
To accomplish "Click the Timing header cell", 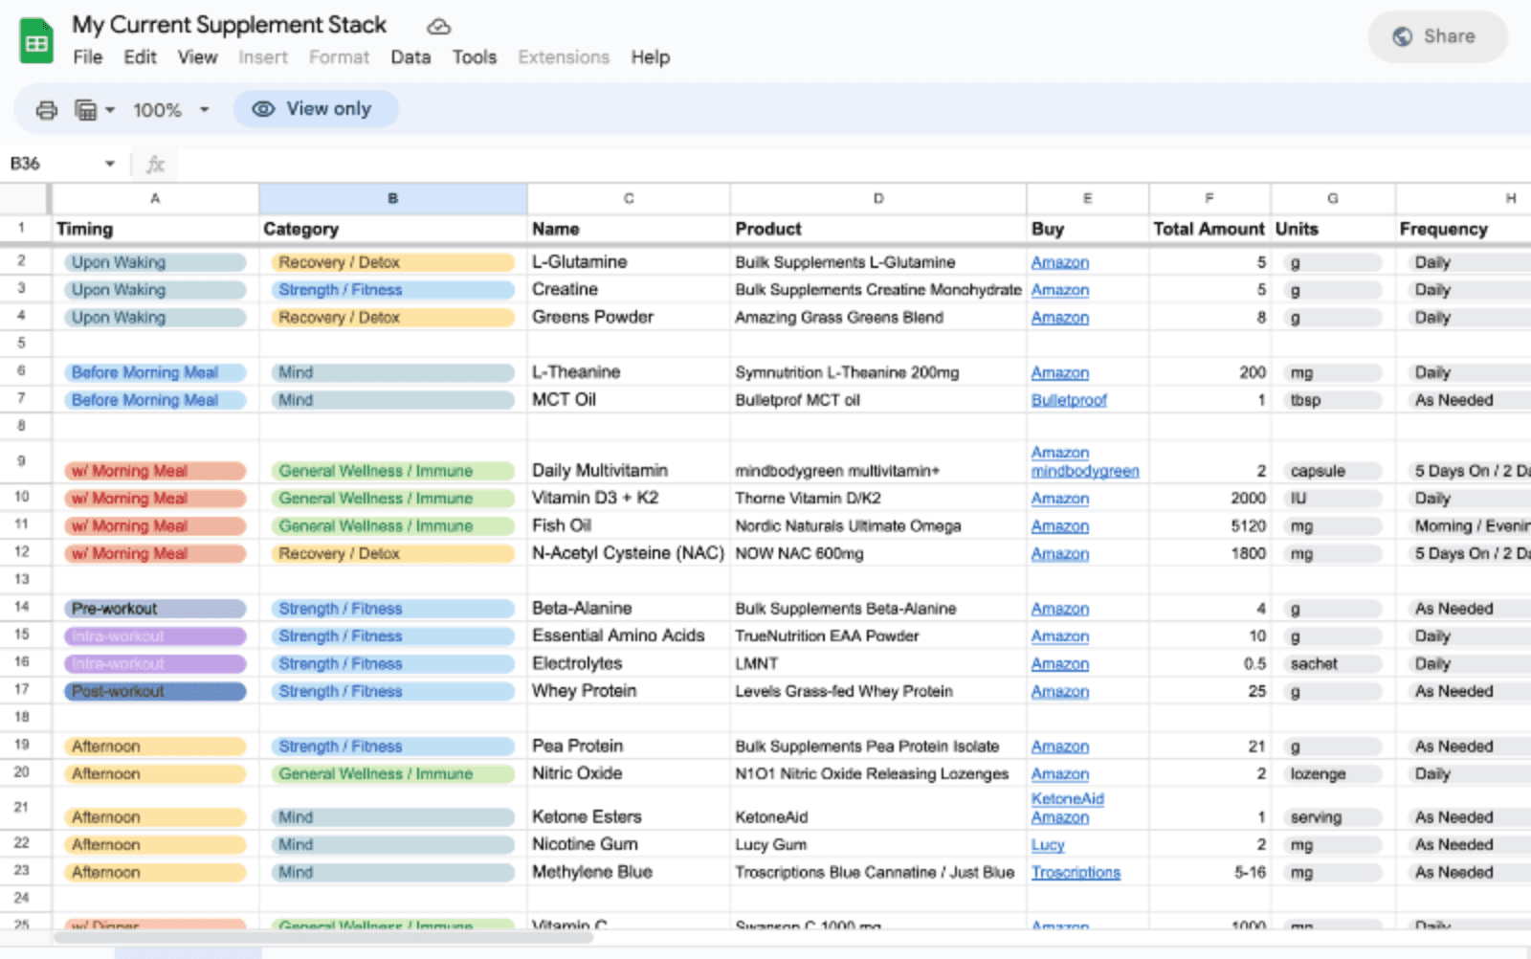I will [x=155, y=229].
